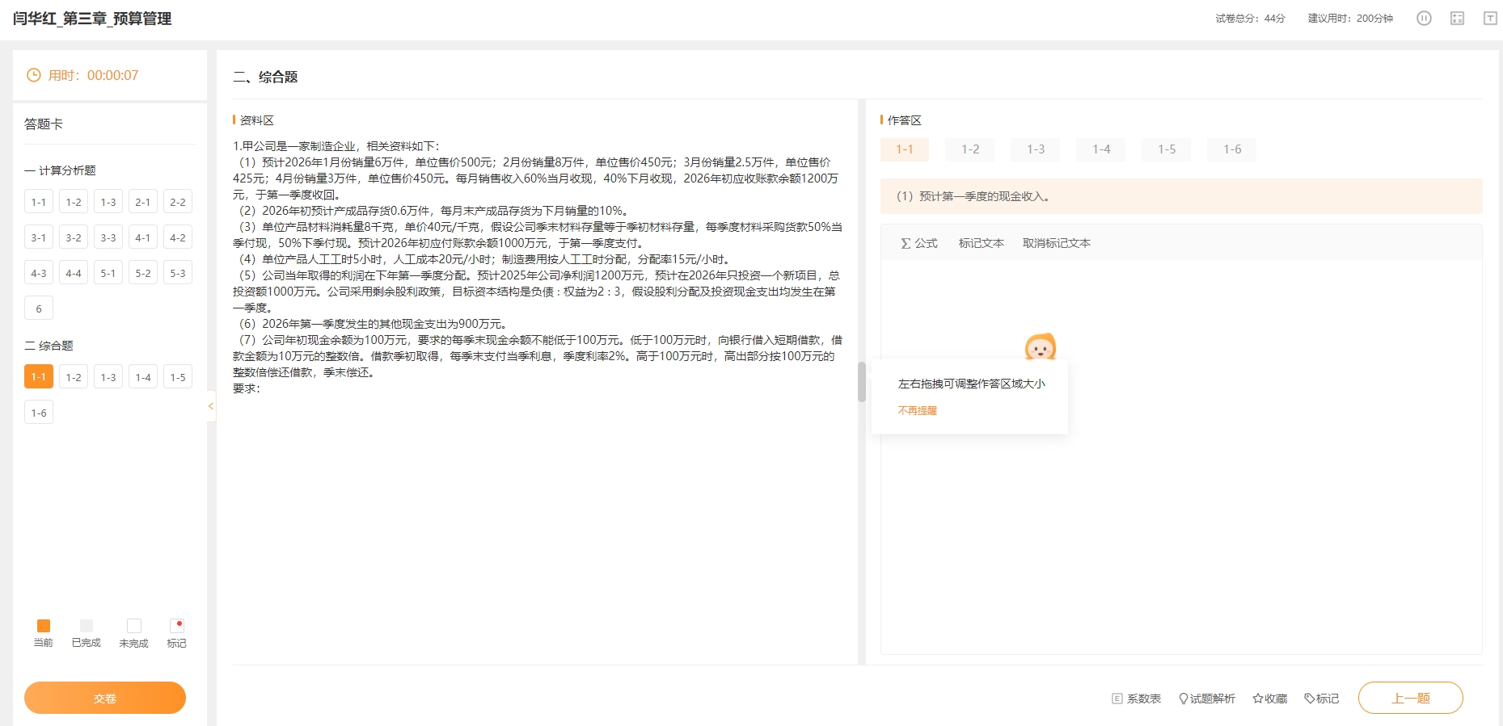This screenshot has height=726, width=1503.
Task: Click 标记文本 to highlight text
Action: pyautogui.click(x=981, y=243)
